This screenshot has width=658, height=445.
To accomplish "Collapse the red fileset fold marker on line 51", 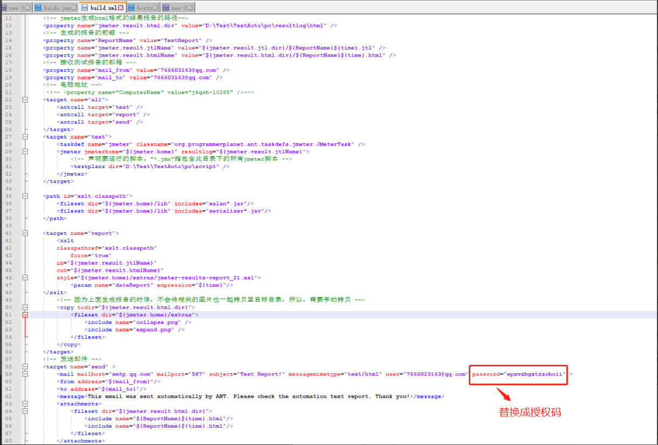I will click(25, 315).
